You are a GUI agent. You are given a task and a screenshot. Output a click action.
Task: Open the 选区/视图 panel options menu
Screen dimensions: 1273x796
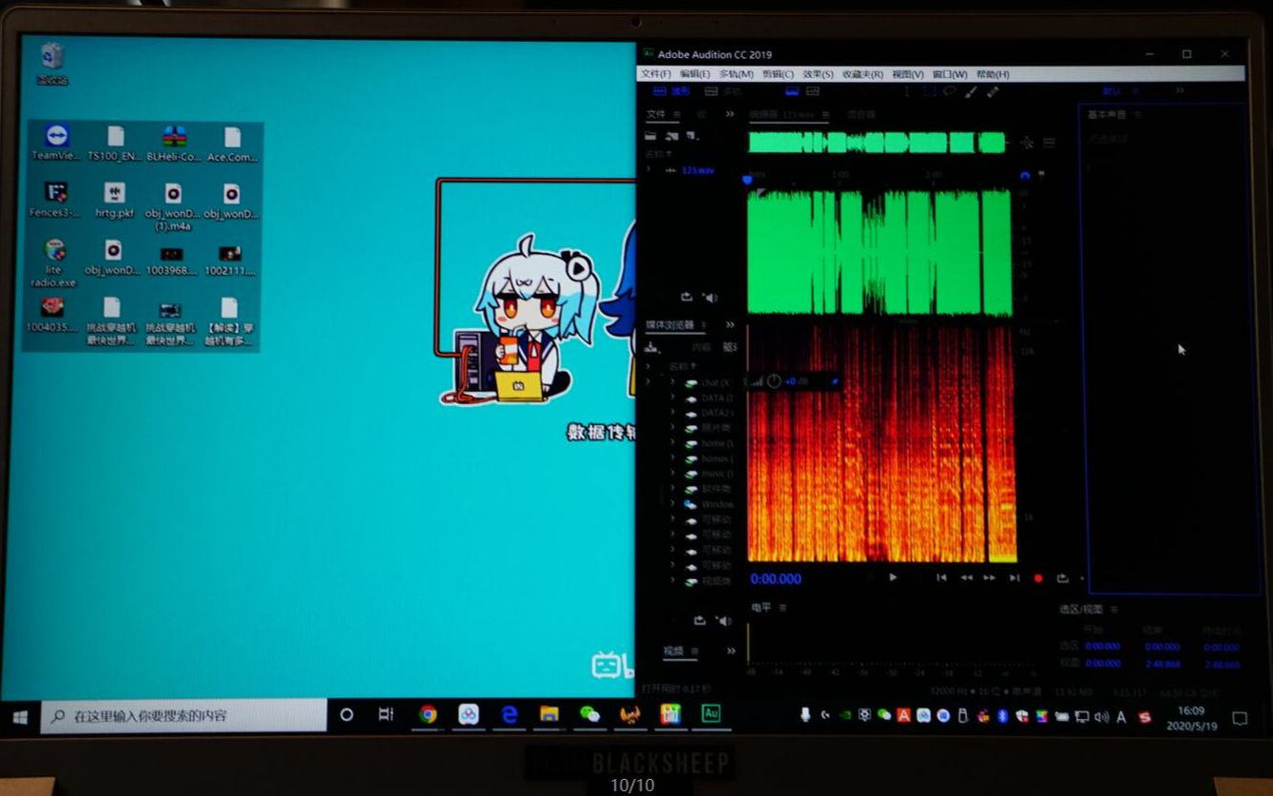coord(1113,610)
